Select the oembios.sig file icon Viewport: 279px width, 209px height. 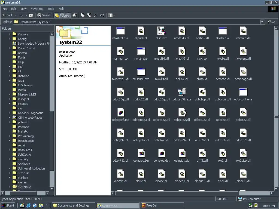182,153
